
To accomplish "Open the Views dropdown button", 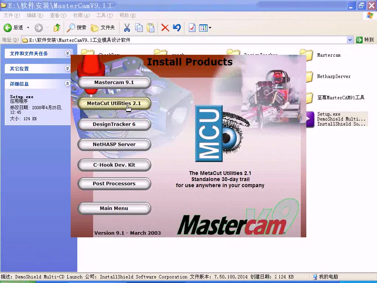I will coord(205,28).
